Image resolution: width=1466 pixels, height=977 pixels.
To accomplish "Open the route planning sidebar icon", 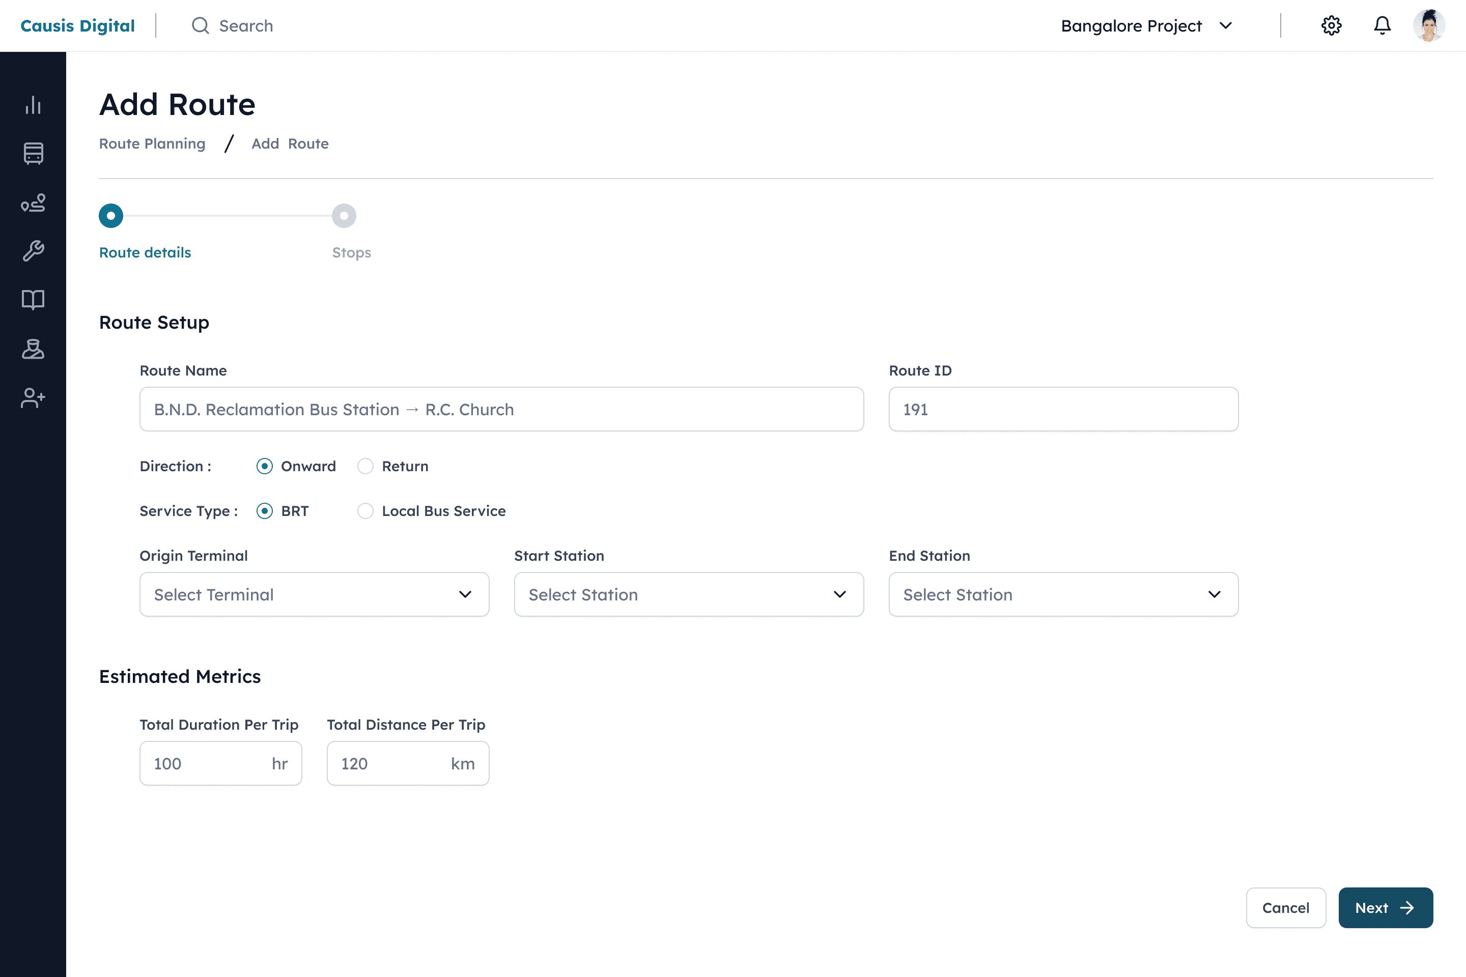I will [33, 203].
